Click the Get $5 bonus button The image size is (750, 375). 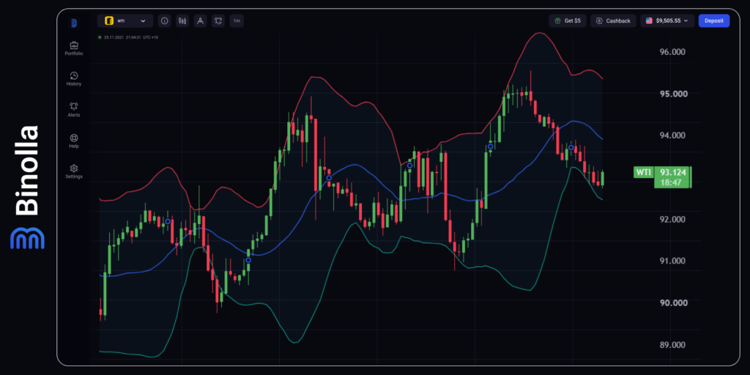pos(568,21)
